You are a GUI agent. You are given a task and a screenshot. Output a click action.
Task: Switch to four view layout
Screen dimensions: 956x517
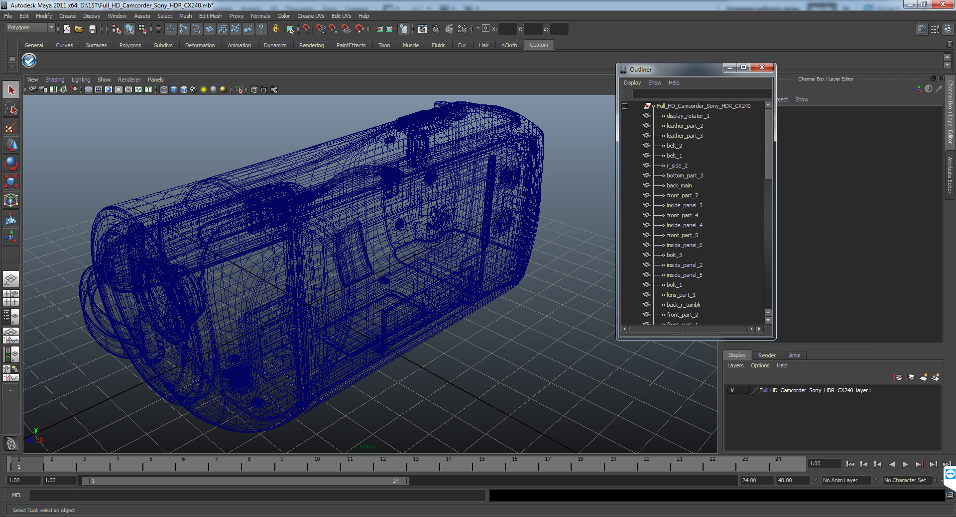pos(11,298)
